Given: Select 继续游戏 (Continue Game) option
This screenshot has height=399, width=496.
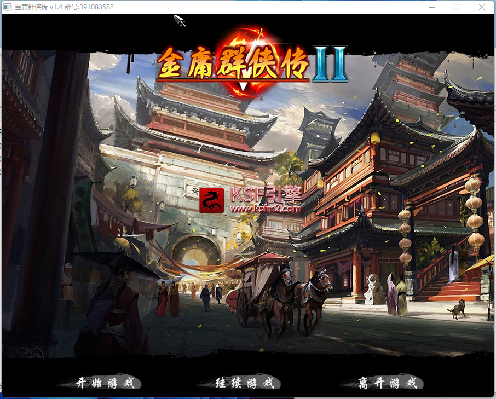Looking at the screenshot, I should [x=244, y=383].
